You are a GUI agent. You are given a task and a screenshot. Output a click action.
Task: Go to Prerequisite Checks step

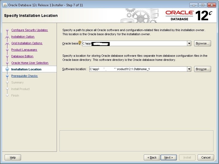click(x=25, y=76)
